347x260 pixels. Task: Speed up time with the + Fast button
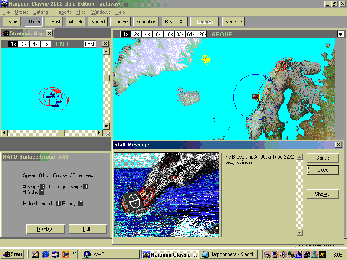54,22
